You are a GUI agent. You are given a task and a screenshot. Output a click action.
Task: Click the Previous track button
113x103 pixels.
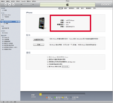[6, 4]
